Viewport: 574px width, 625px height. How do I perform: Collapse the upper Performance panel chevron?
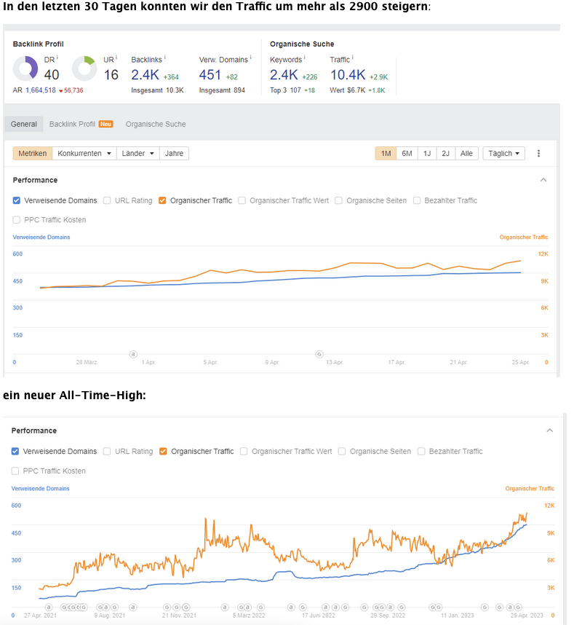(x=543, y=180)
